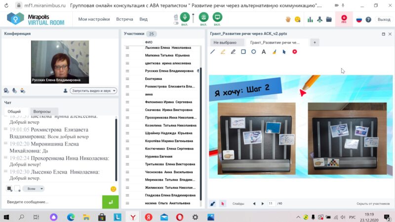This screenshot has height=222, width=395.
Task: Open the polls bar chart icon
Action: coord(310,19)
